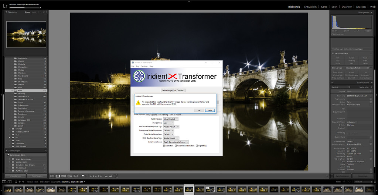
Task: Open Color Noise Reduction dropdown
Action: click(x=168, y=134)
